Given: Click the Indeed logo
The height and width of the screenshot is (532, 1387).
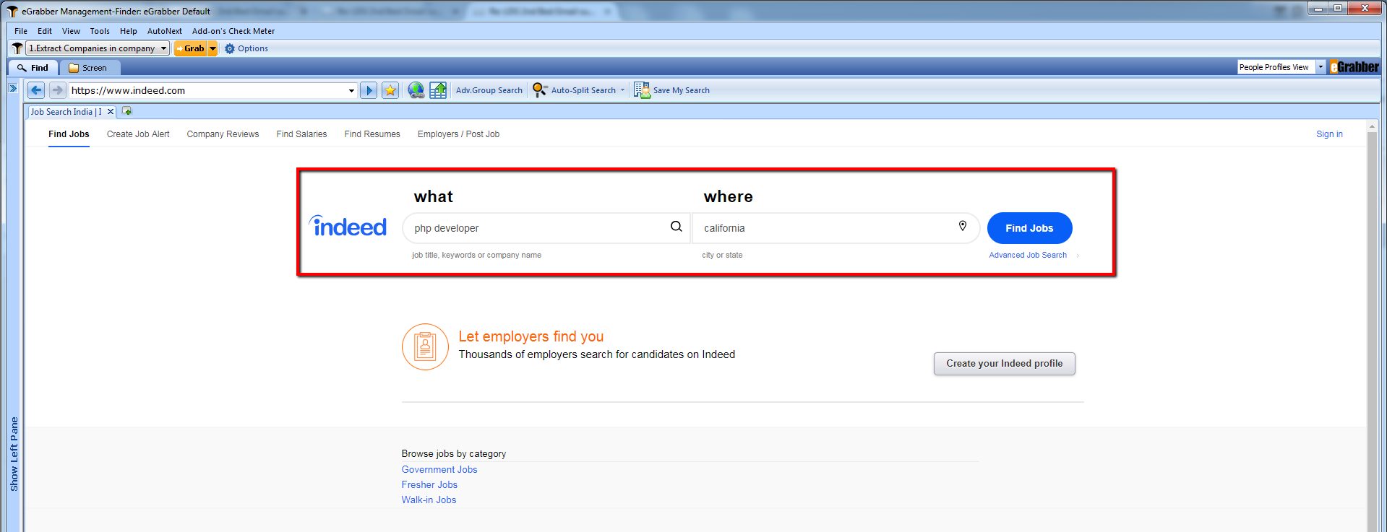Looking at the screenshot, I should pos(348,227).
